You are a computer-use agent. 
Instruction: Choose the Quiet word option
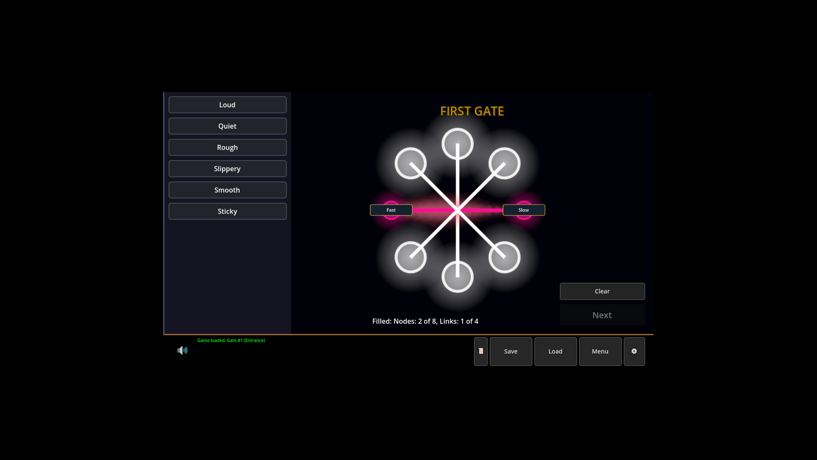[x=227, y=126]
